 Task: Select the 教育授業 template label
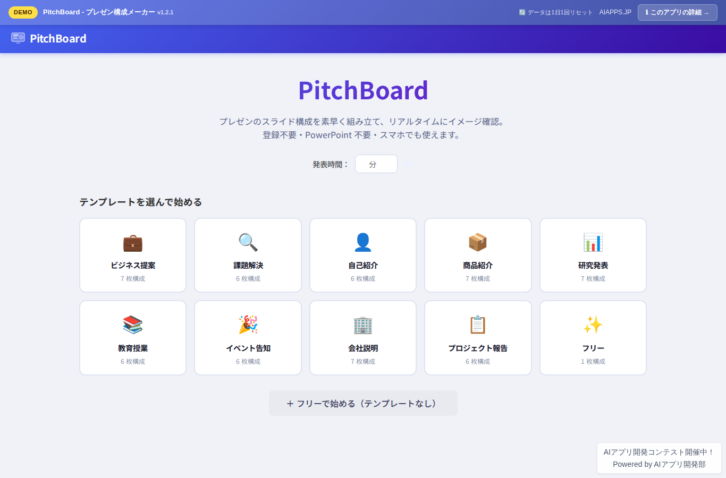133,348
